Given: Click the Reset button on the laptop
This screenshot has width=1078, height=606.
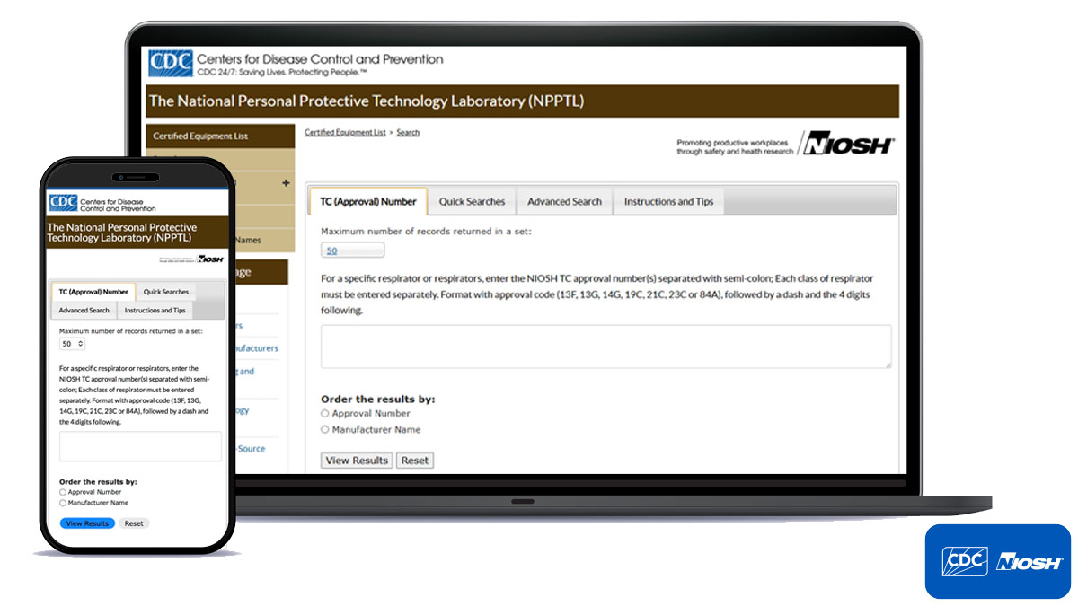Looking at the screenshot, I should (415, 461).
